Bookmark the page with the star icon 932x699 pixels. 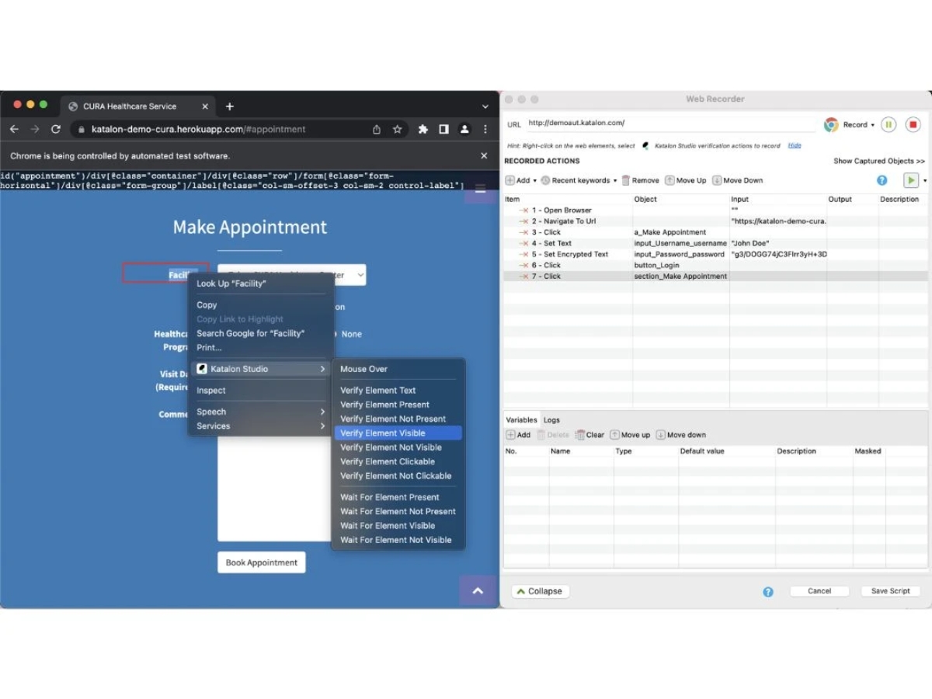coord(398,129)
